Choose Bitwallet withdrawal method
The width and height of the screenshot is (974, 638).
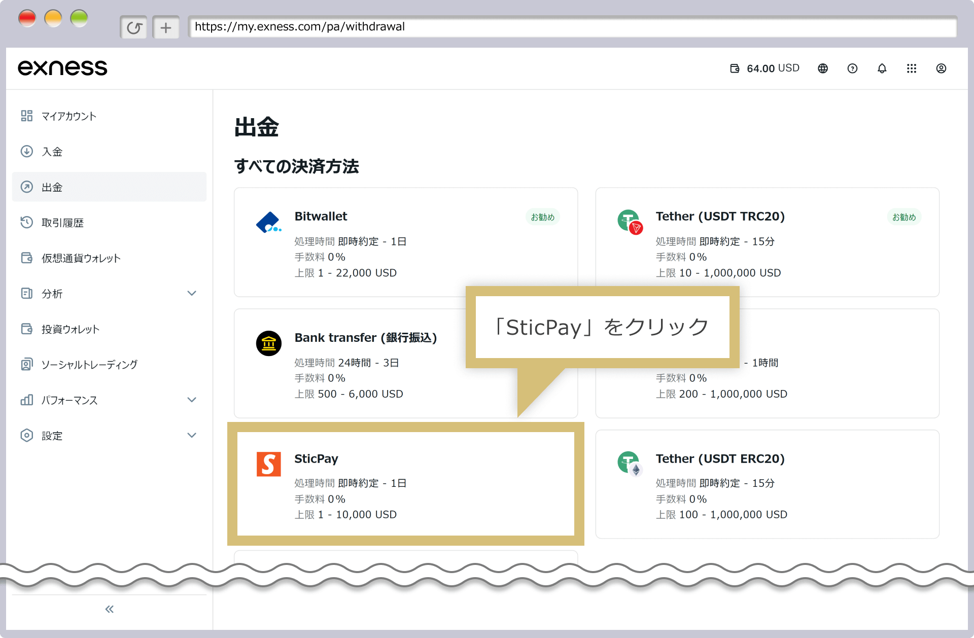point(406,242)
